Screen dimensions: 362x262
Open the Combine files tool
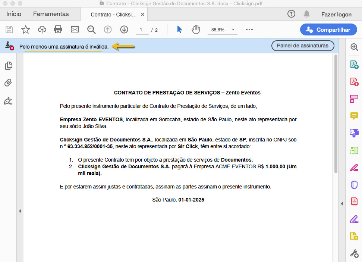[354, 133]
